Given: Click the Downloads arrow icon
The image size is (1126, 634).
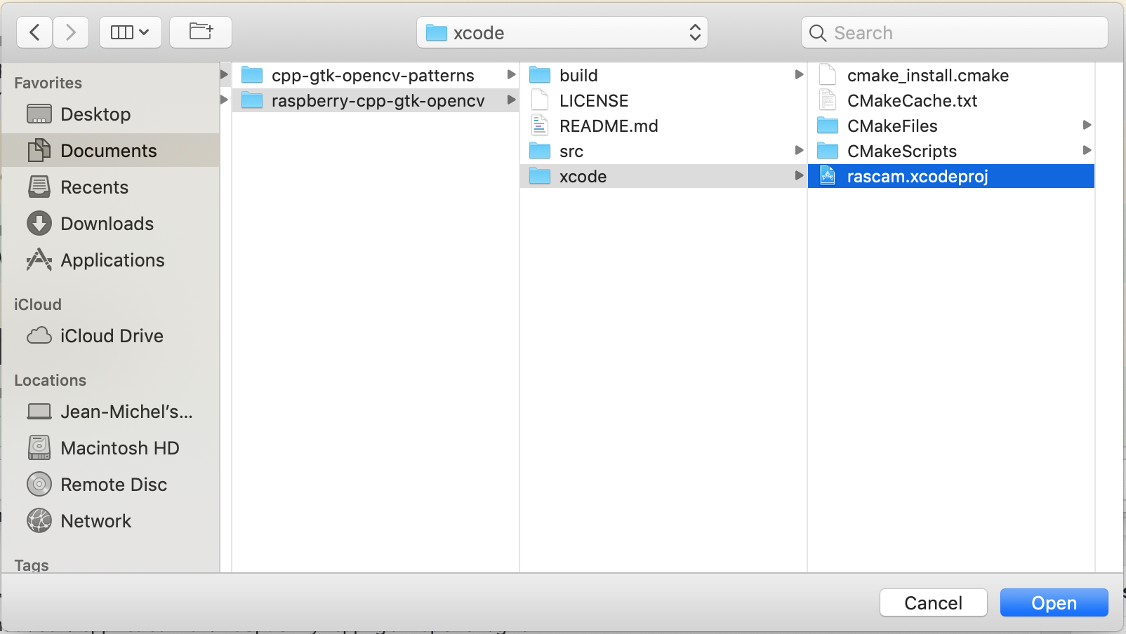Looking at the screenshot, I should point(39,224).
